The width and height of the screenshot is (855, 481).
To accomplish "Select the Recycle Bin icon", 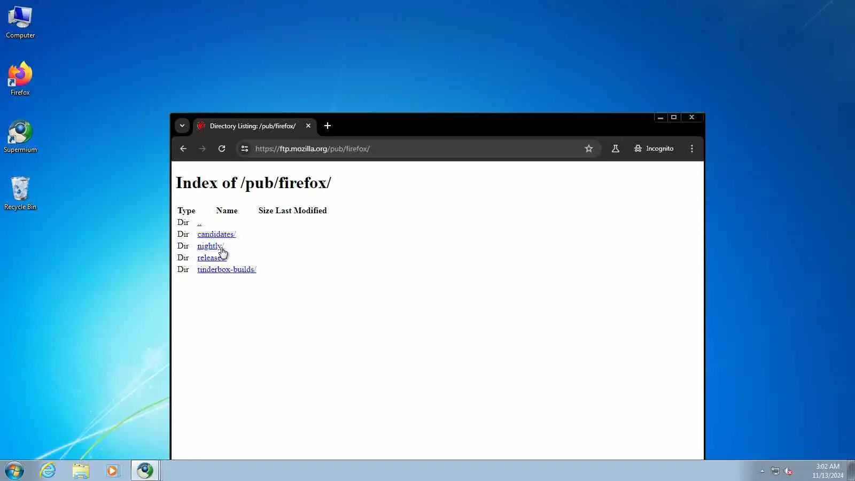I will coord(20,193).
